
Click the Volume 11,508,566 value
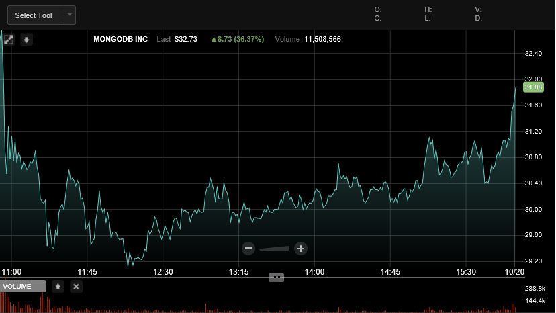[322, 39]
